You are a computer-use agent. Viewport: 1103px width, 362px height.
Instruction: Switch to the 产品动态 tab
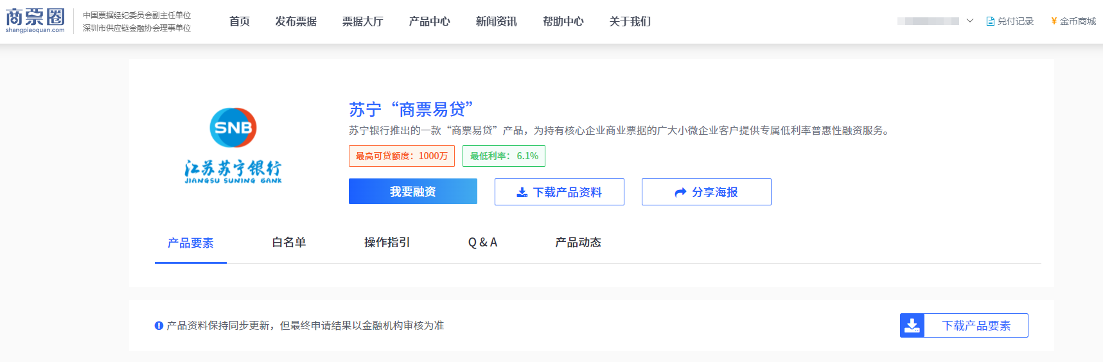pyautogui.click(x=579, y=243)
